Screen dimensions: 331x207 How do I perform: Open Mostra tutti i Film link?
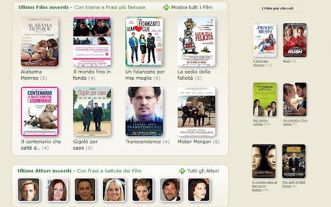[x=192, y=7]
